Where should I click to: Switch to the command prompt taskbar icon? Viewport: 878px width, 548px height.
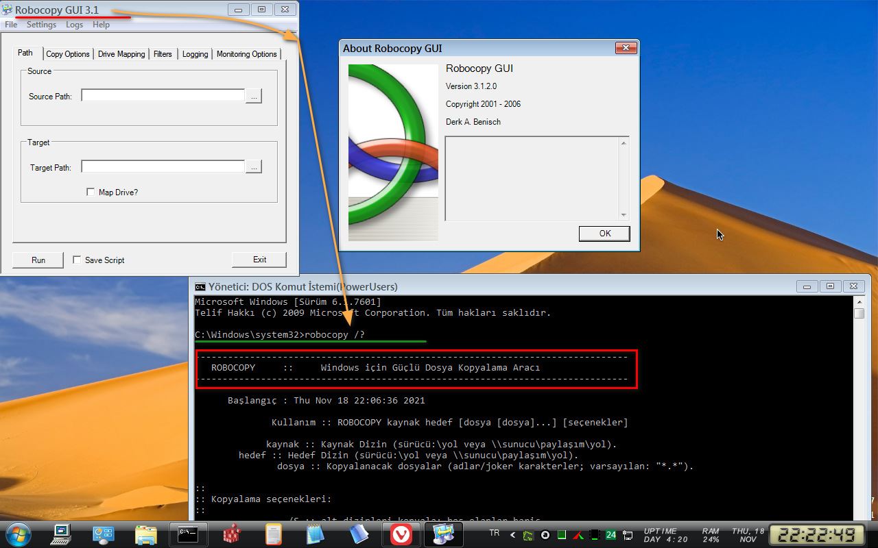pyautogui.click(x=189, y=534)
